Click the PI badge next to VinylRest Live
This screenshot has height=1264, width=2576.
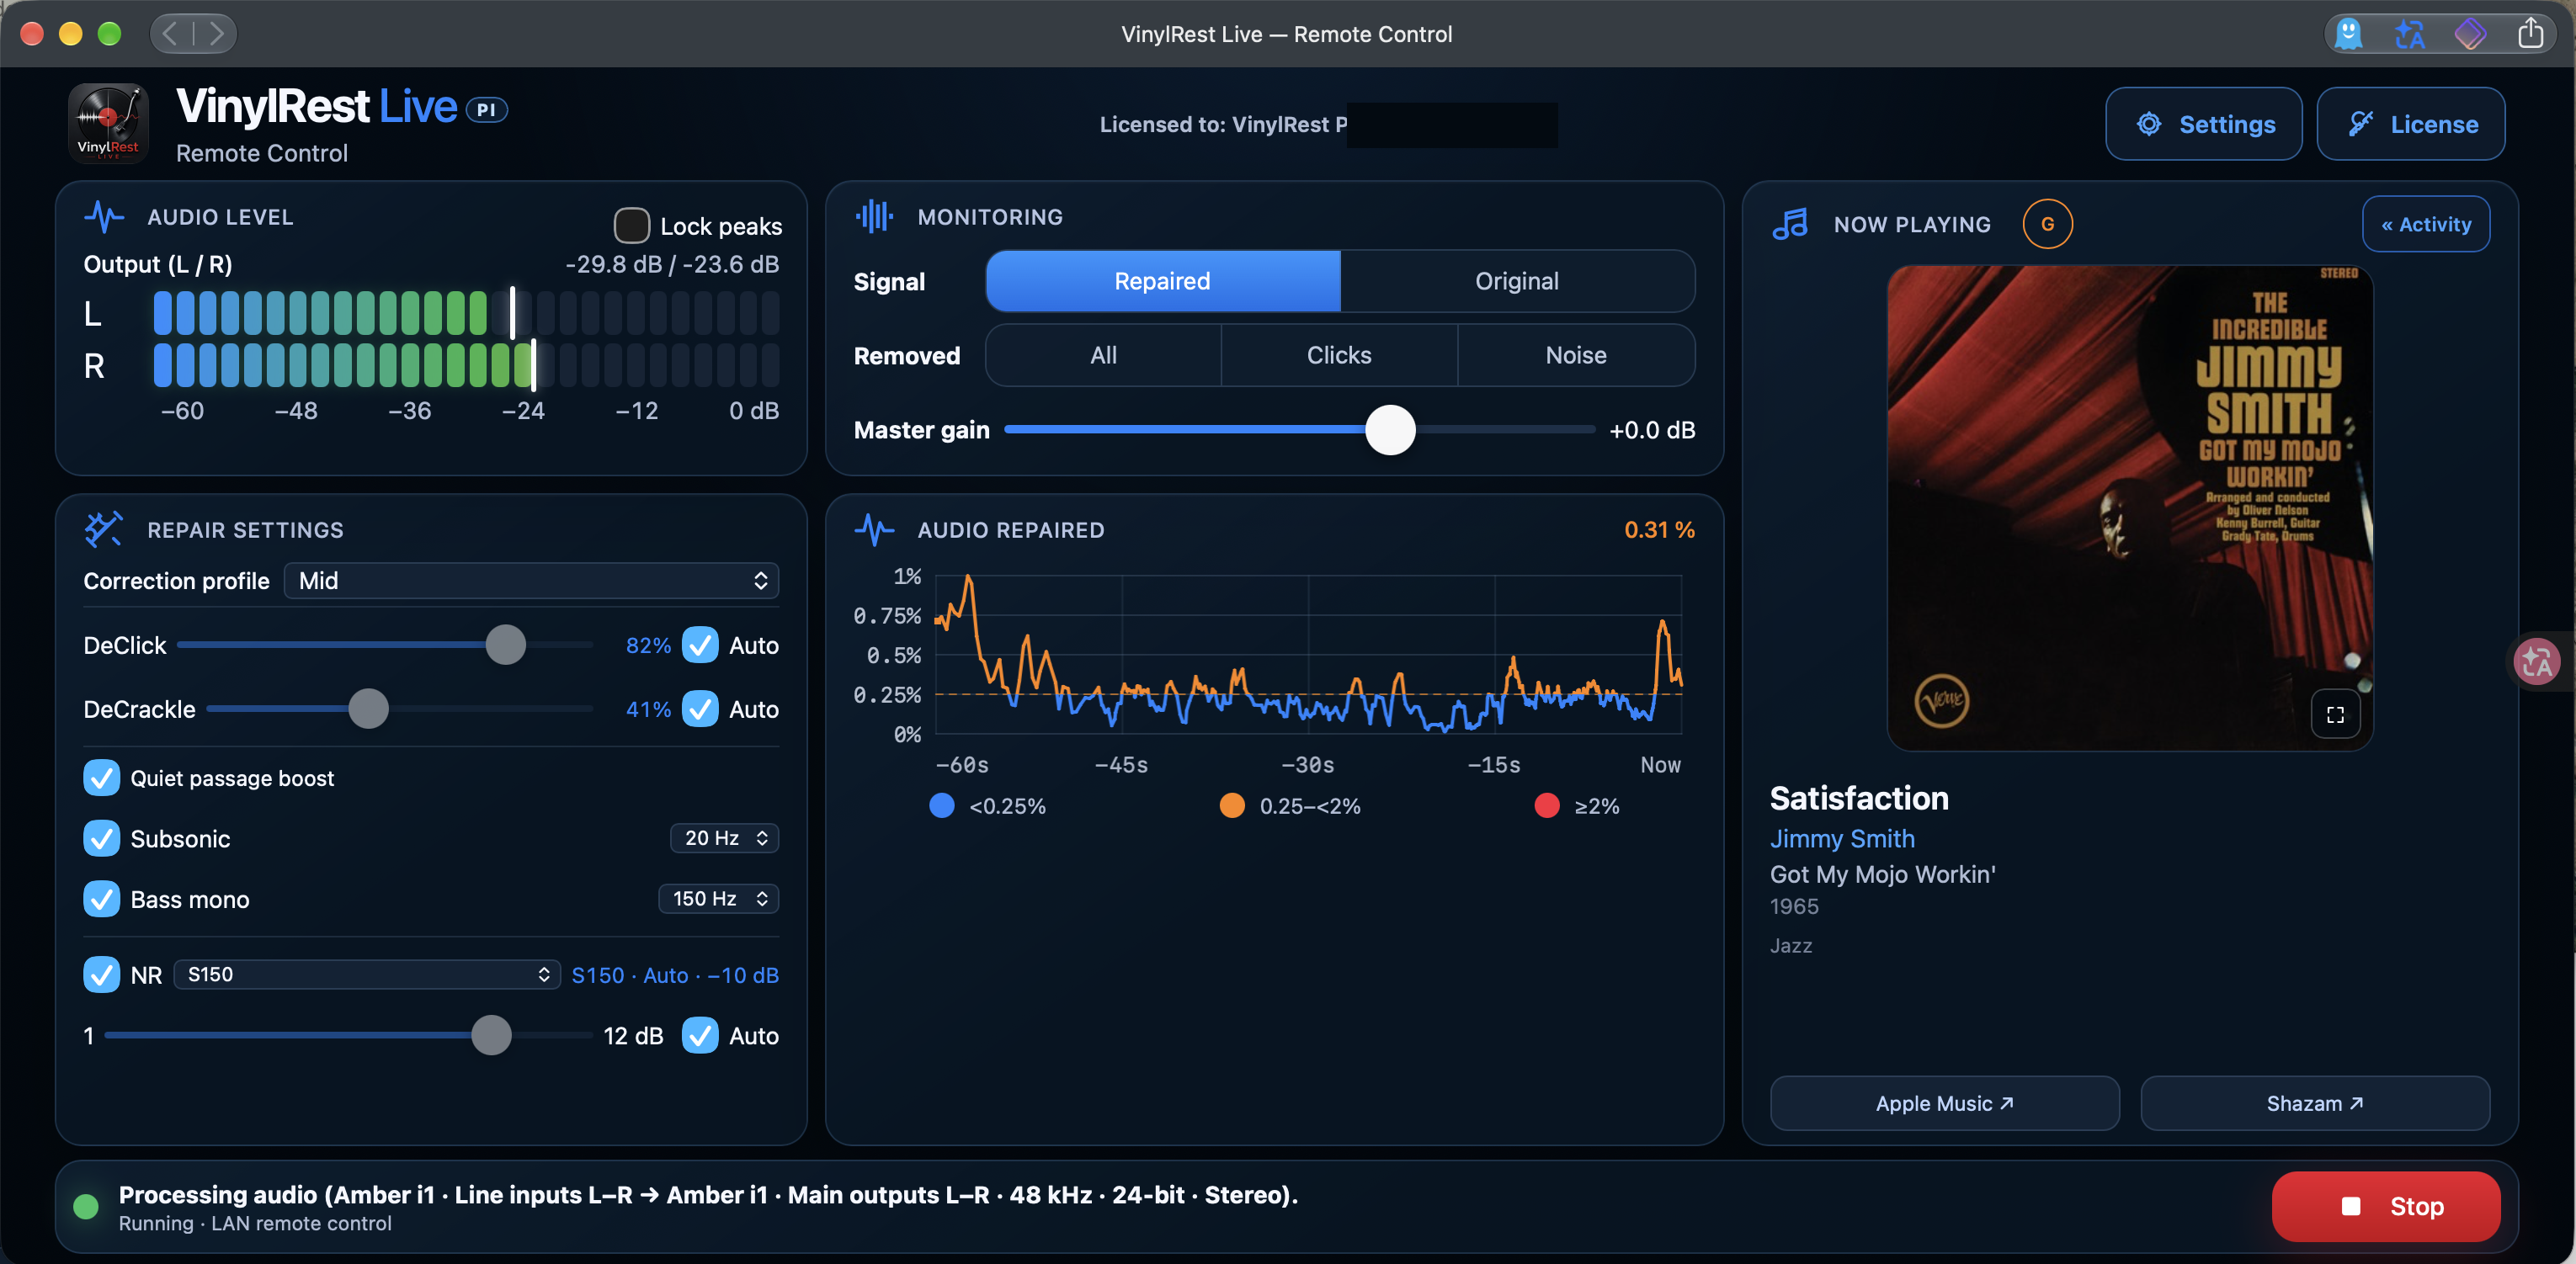(487, 110)
